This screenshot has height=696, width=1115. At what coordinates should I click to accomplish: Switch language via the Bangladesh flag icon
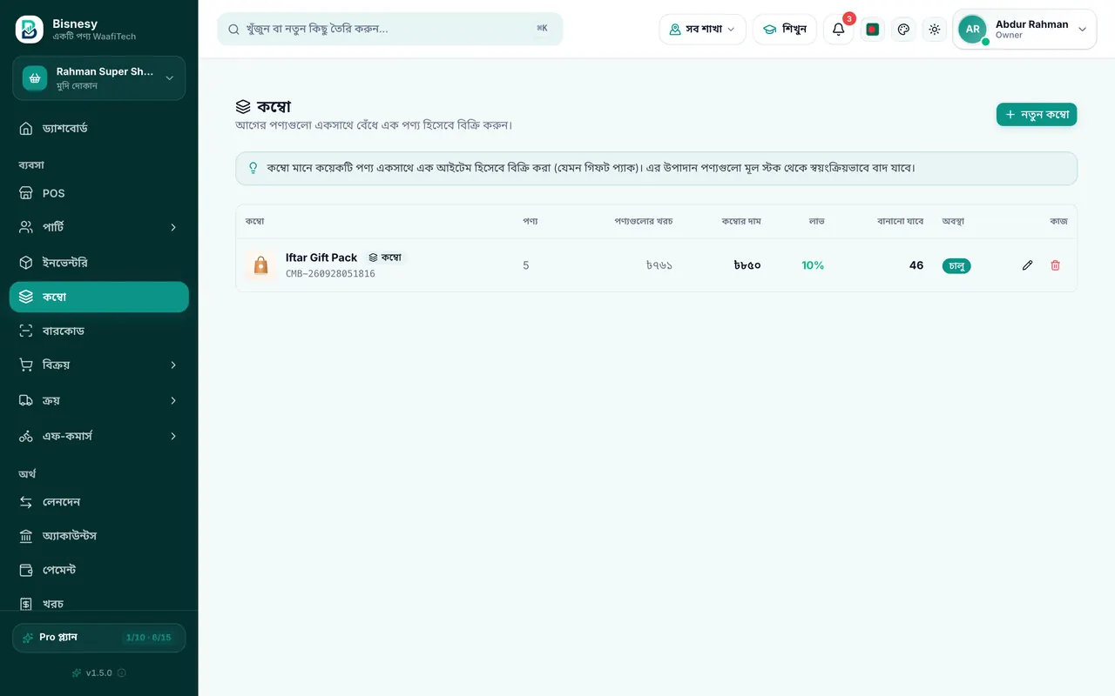tap(872, 29)
